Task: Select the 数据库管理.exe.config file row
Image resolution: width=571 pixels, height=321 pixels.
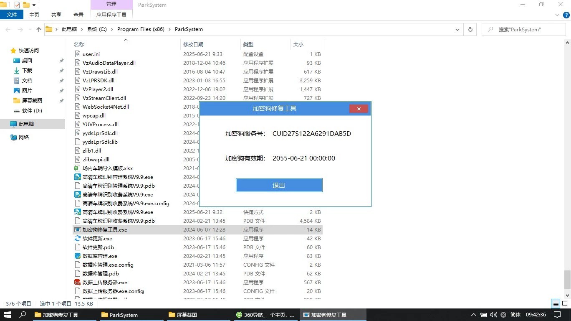Action: (197, 265)
